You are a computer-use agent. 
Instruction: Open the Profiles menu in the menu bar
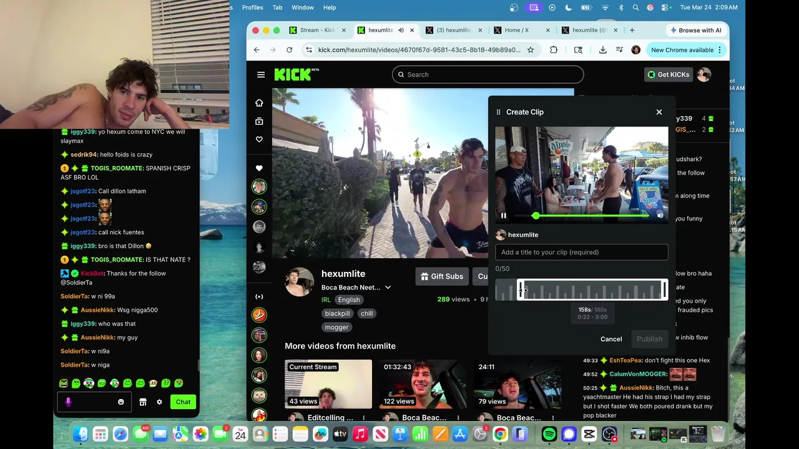click(252, 7)
